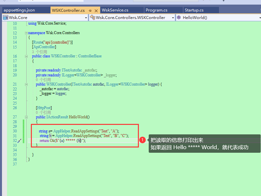Toggle pin on WSKController.cs tab

[90, 10]
